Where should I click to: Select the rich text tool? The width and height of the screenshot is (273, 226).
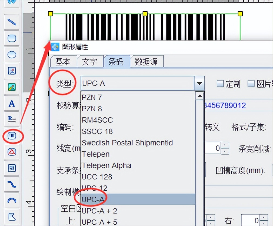click(12, 119)
